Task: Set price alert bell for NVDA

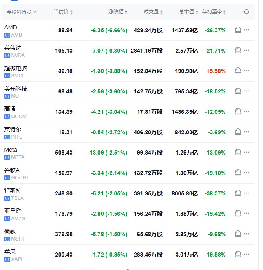Action: 238,50
